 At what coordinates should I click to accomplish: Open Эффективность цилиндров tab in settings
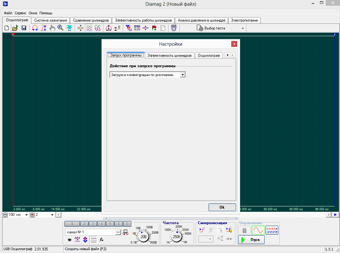[x=169, y=55]
